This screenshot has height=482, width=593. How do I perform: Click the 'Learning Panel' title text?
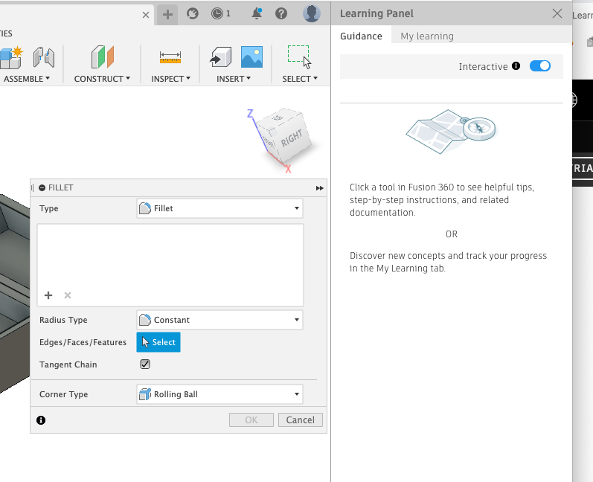376,13
